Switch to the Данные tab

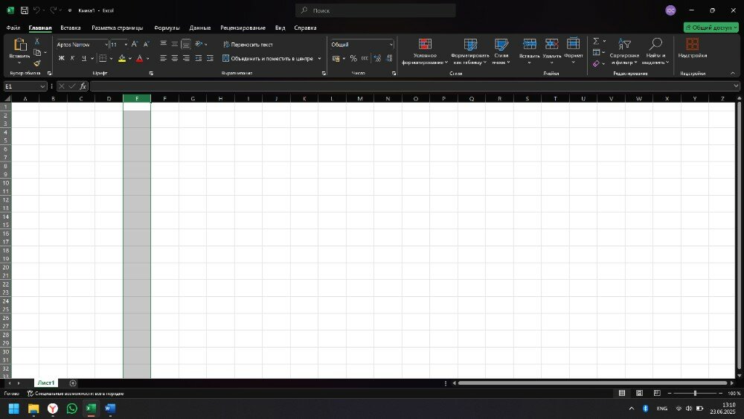click(199, 28)
